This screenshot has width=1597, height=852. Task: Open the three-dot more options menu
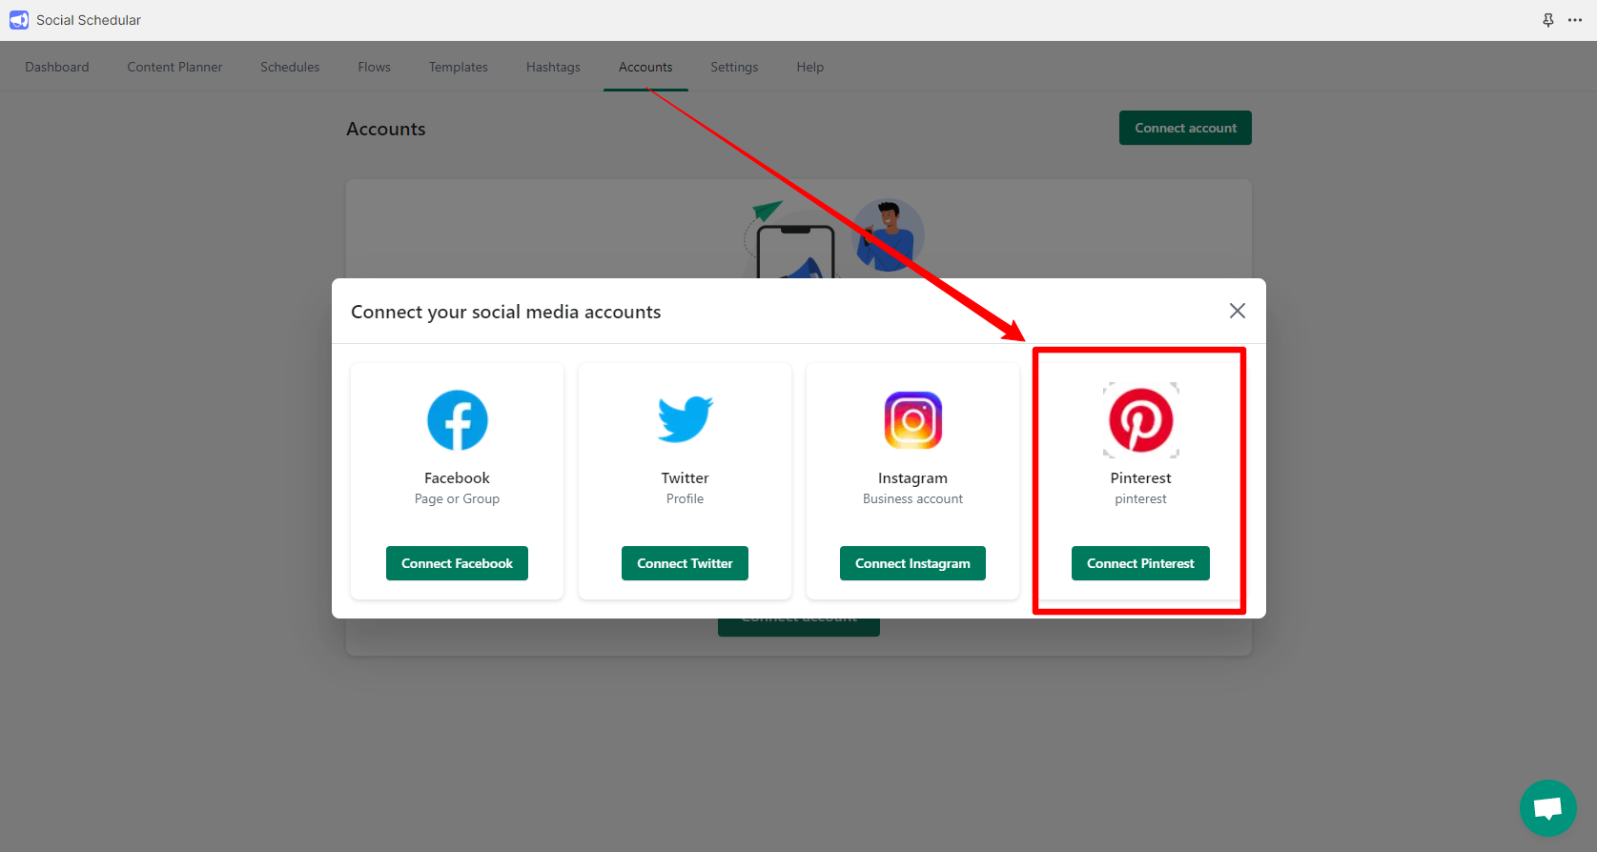coord(1575,20)
